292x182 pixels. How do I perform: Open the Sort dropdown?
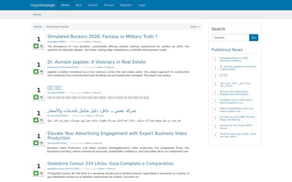[195, 27]
